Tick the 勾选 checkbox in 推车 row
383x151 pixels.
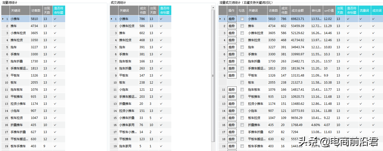coord(242,26)
